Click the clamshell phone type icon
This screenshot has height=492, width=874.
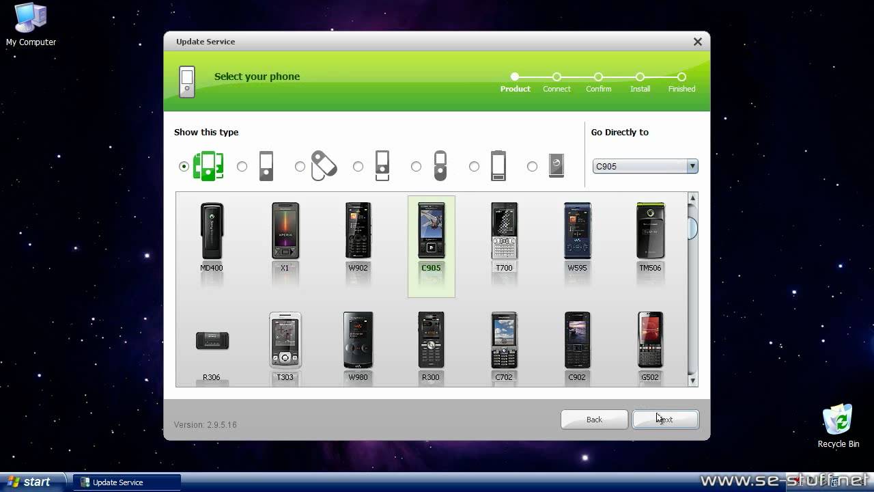point(440,166)
